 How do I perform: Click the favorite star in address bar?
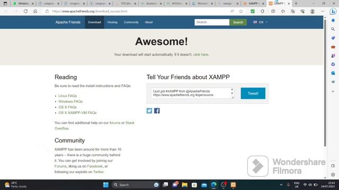(x=241, y=11)
